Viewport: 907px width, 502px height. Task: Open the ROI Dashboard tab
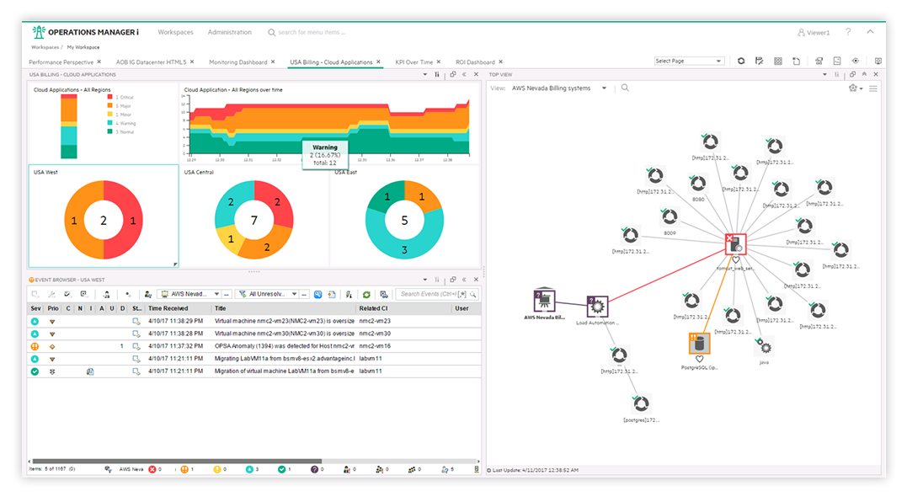pyautogui.click(x=475, y=61)
